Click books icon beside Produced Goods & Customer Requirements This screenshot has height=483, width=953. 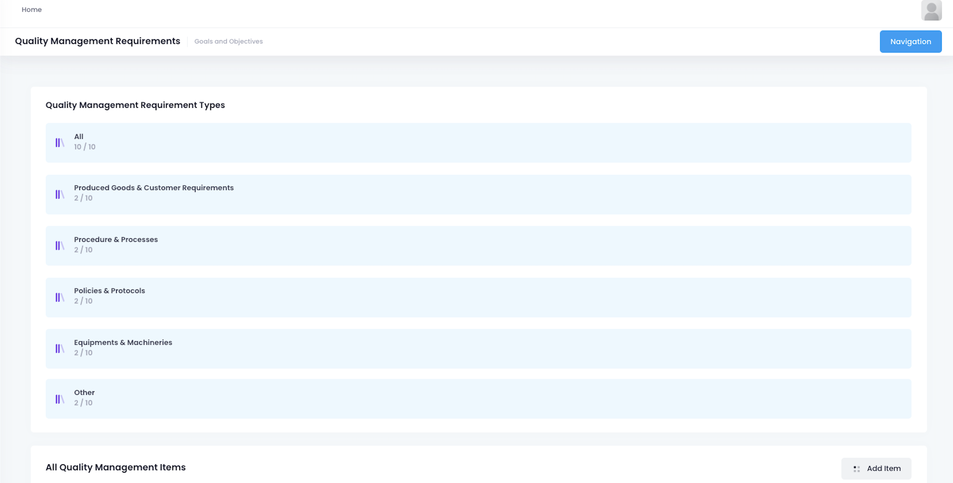(59, 194)
